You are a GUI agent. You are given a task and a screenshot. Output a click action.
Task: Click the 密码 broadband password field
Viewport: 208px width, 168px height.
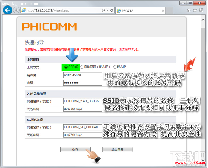[x=83, y=83]
